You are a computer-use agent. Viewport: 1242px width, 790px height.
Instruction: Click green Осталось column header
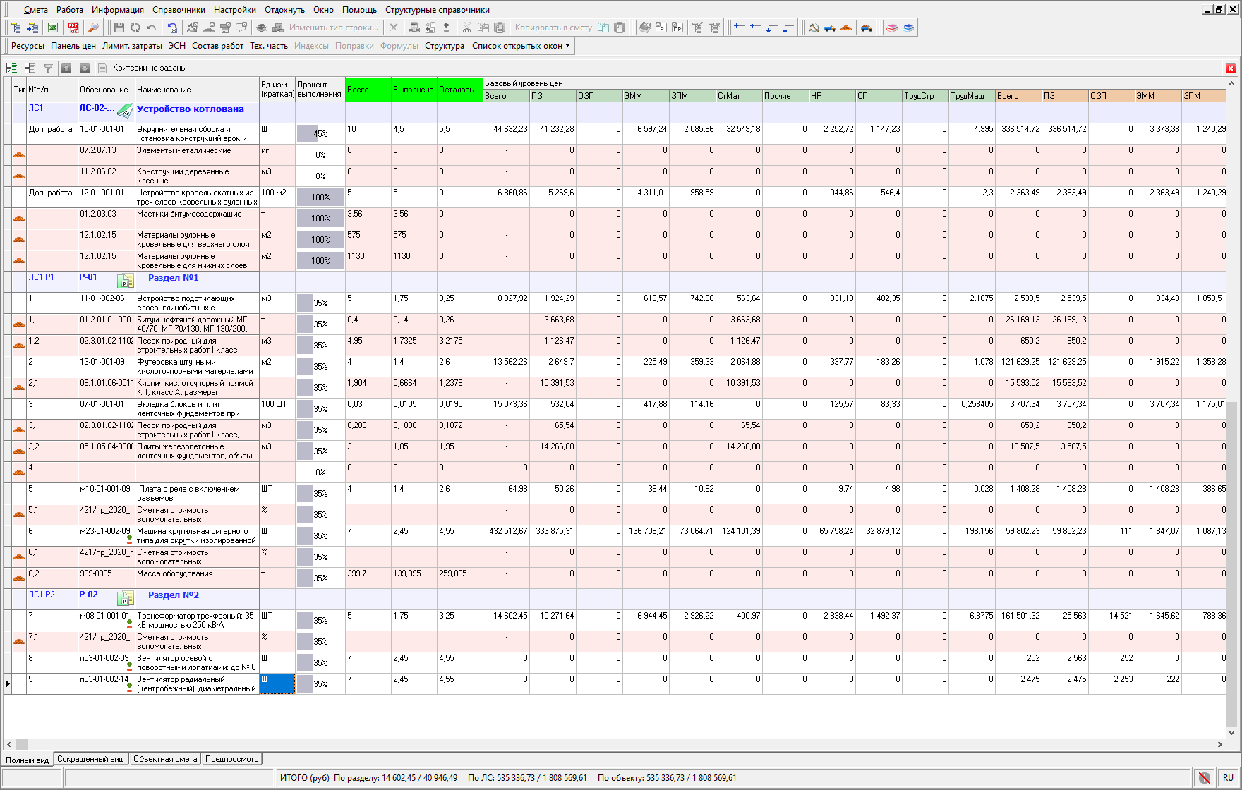click(x=460, y=90)
